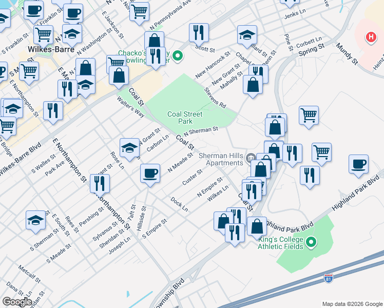Click the Spring St street label
The image size is (384, 308).
(x=312, y=50)
